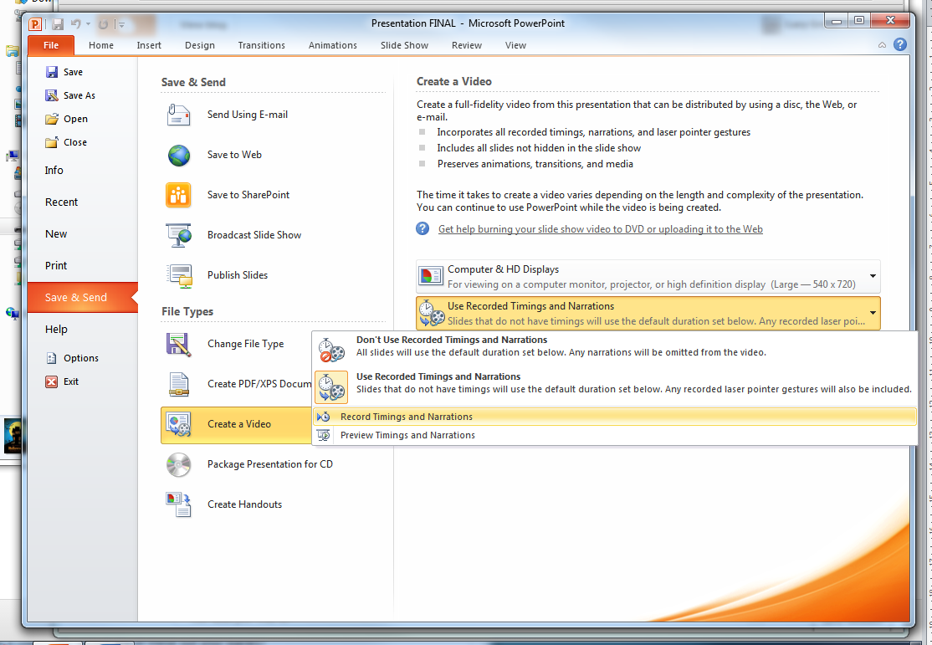Click the PowerPoint logo in title bar
This screenshot has width=932, height=645.
(36, 24)
